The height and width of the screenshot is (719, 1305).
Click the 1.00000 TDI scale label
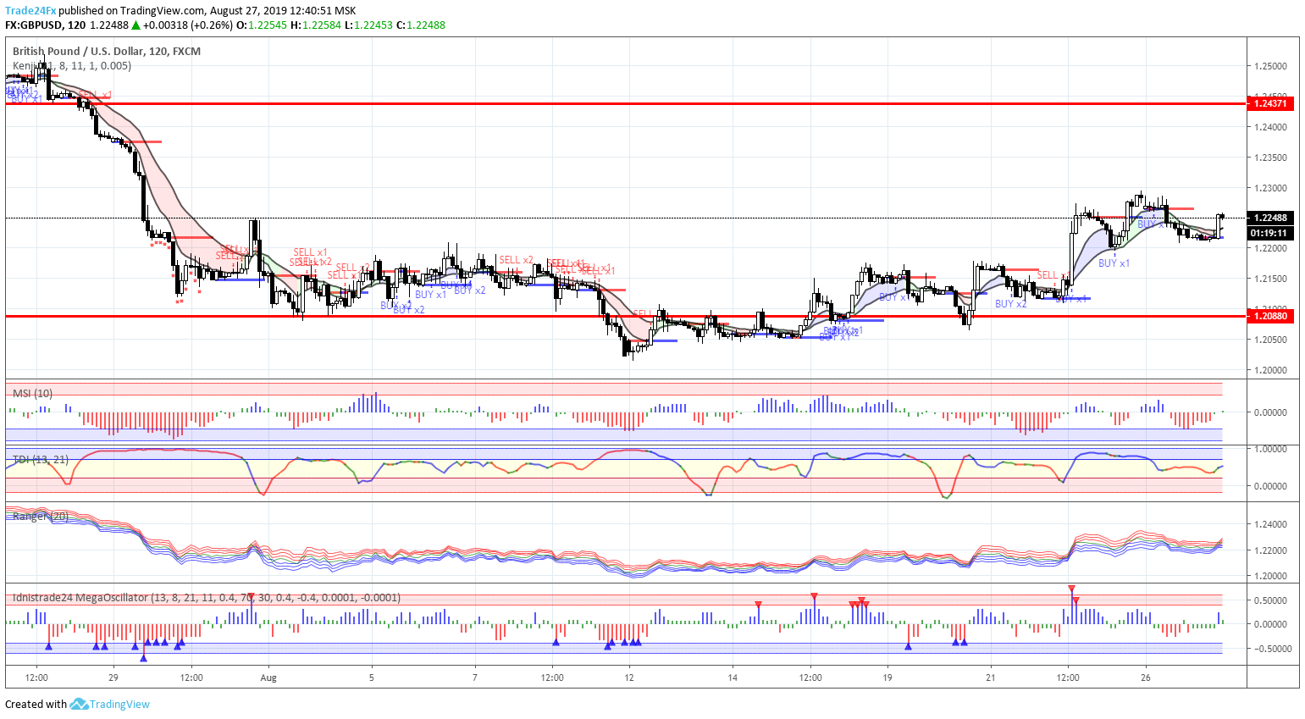[x=1270, y=449]
